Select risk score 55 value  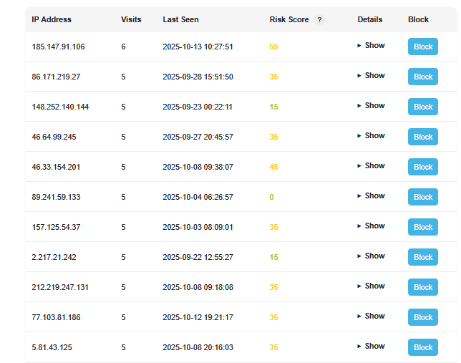(x=273, y=47)
